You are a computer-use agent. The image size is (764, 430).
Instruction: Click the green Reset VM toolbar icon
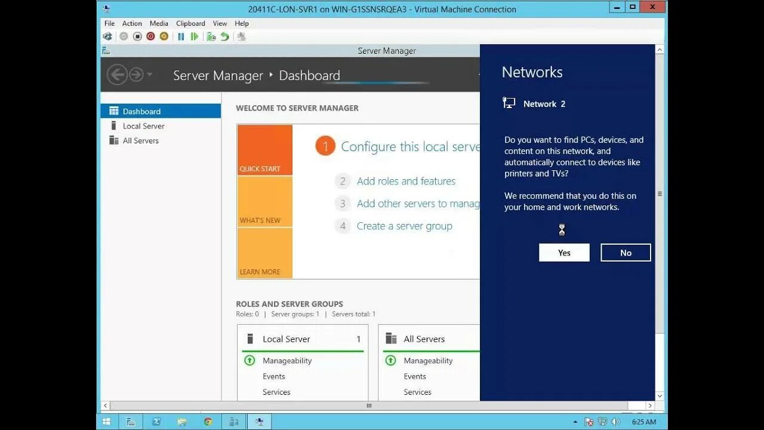click(194, 36)
